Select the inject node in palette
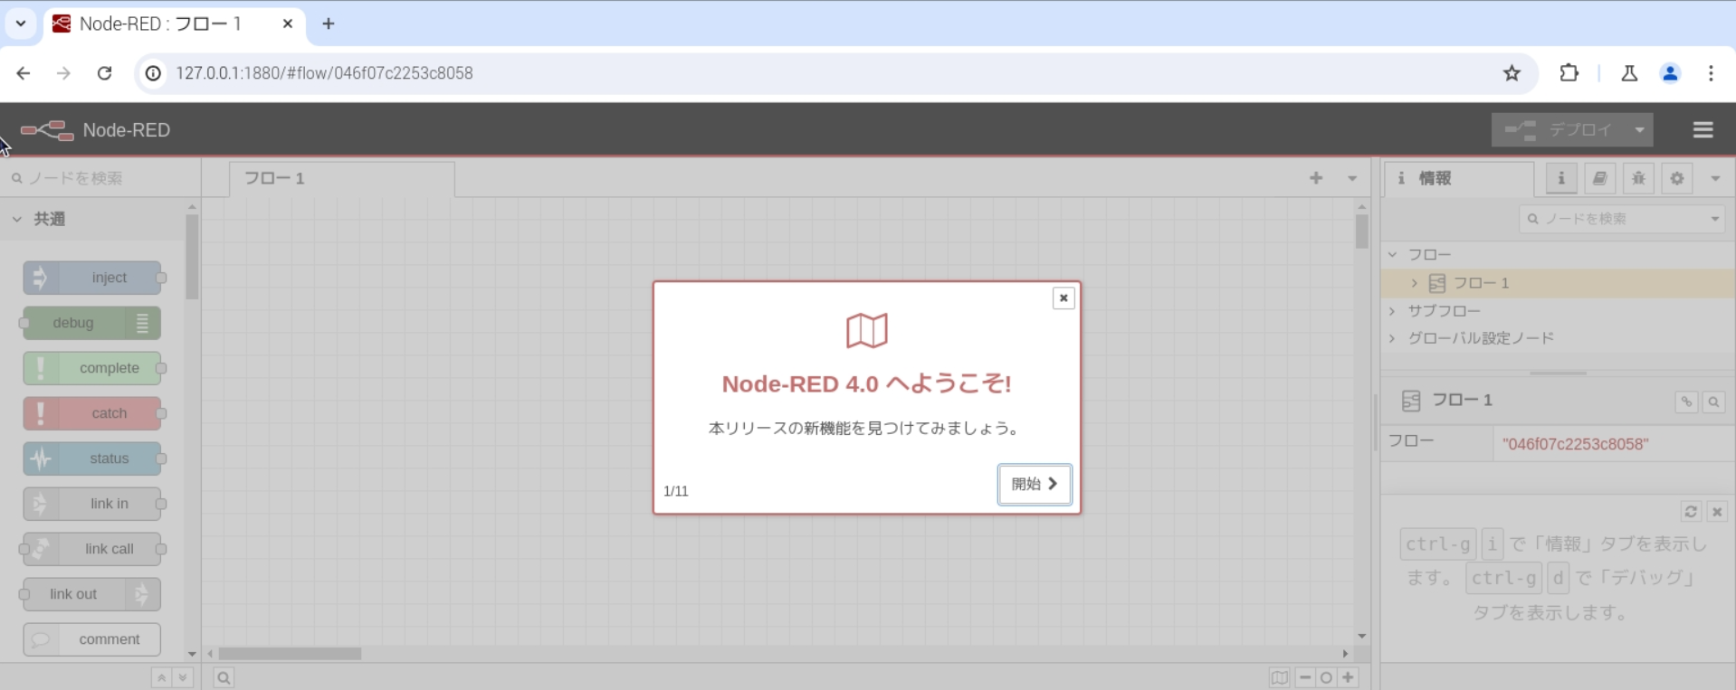The height and width of the screenshot is (690, 1736). [92, 278]
